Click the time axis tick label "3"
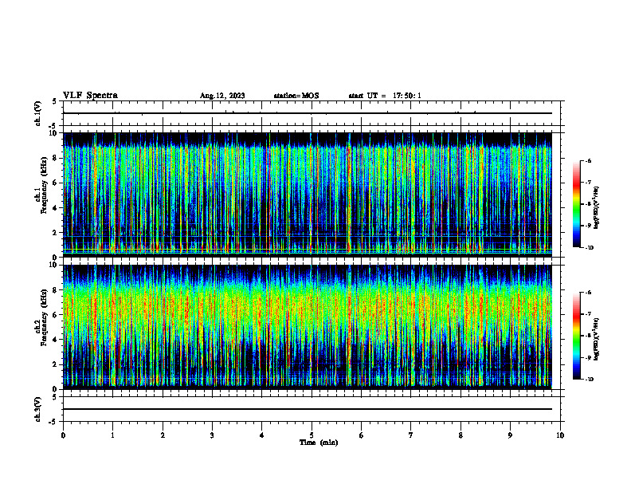Screen dimensions: 631x488 [212, 435]
